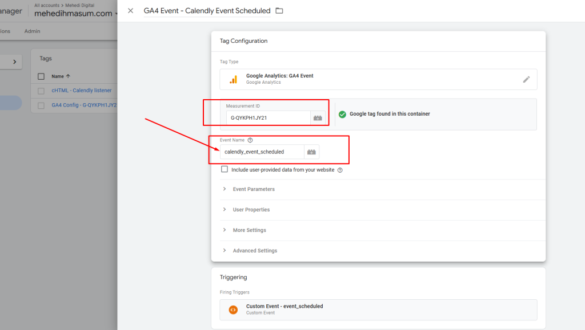Viewport: 585px width, 330px height.
Task: Switch to the Admin tab
Action: [x=32, y=31]
